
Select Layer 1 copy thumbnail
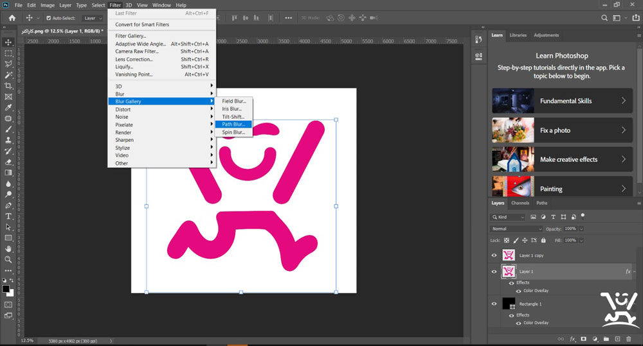coord(509,255)
